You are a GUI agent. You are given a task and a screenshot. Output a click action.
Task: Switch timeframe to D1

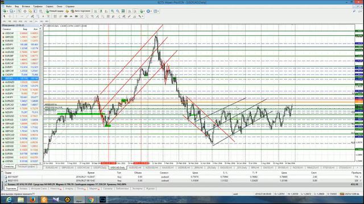(36, 22)
